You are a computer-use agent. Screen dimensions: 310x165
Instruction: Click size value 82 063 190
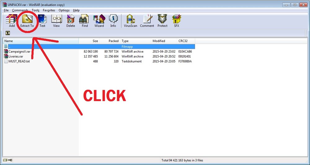pyautogui.click(x=91, y=51)
